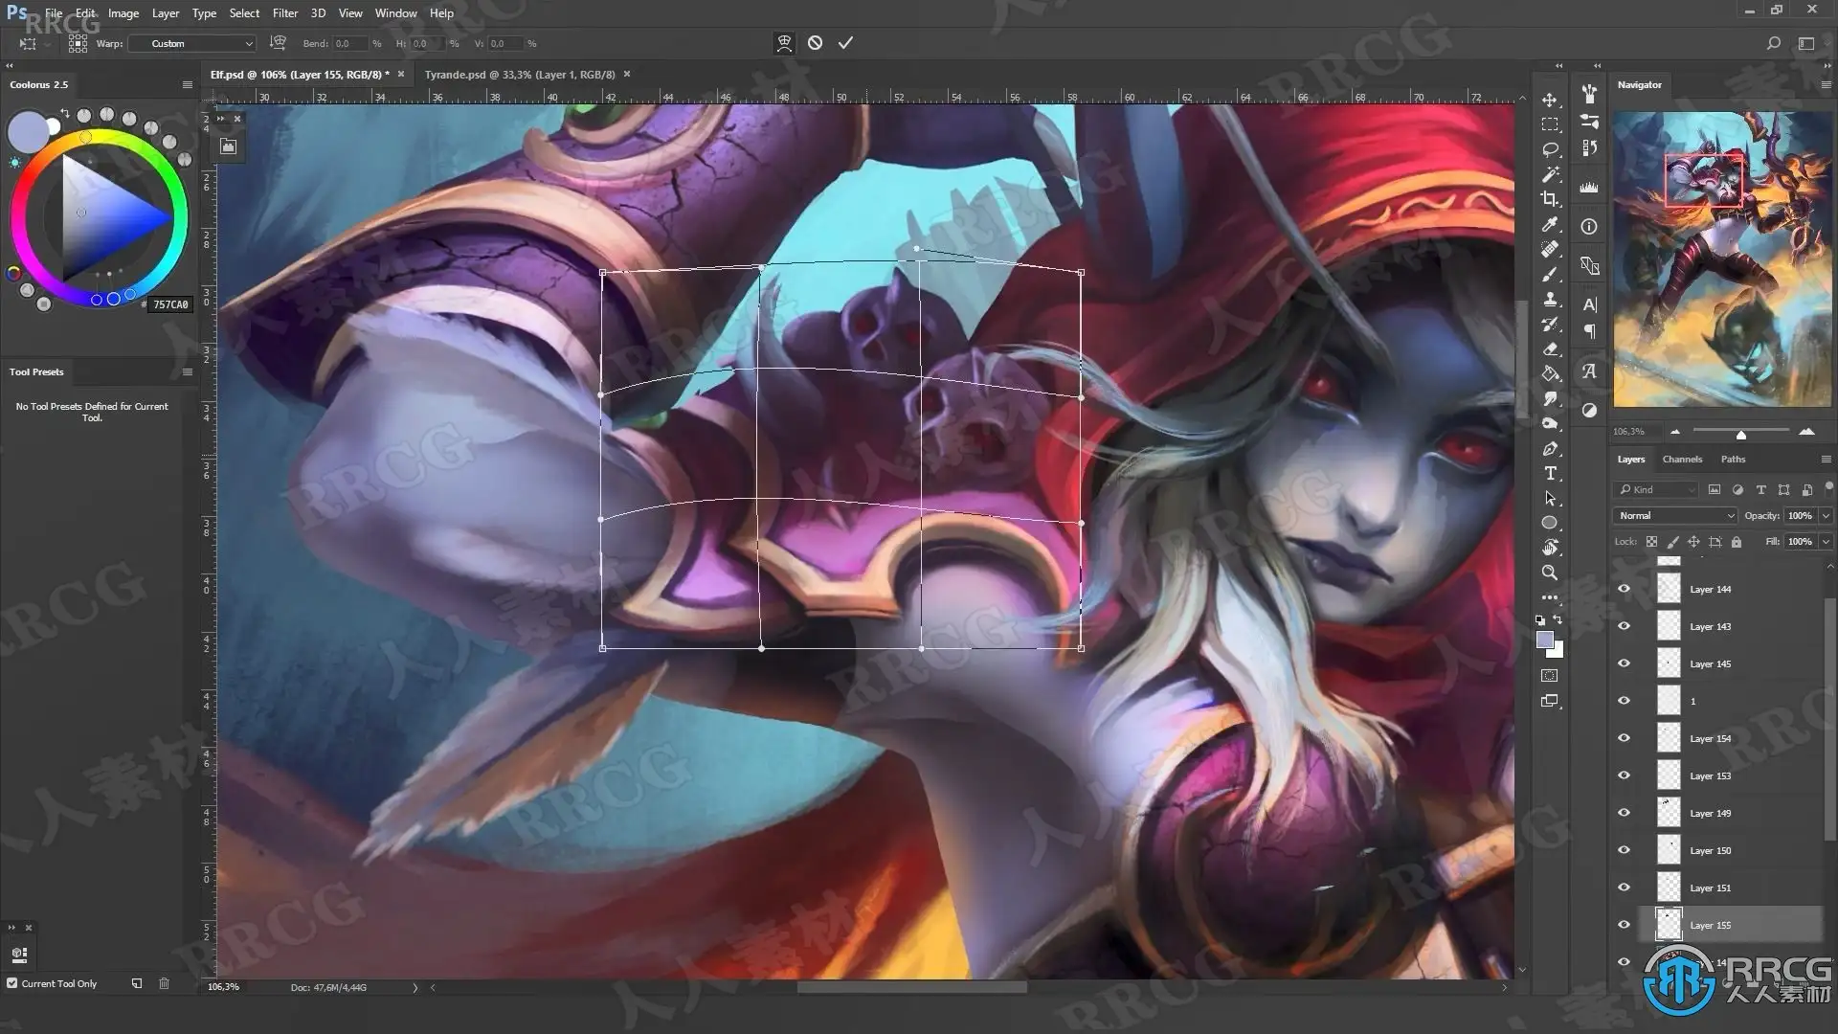Expand the layer Opacity slider arrow

pos(1826,515)
